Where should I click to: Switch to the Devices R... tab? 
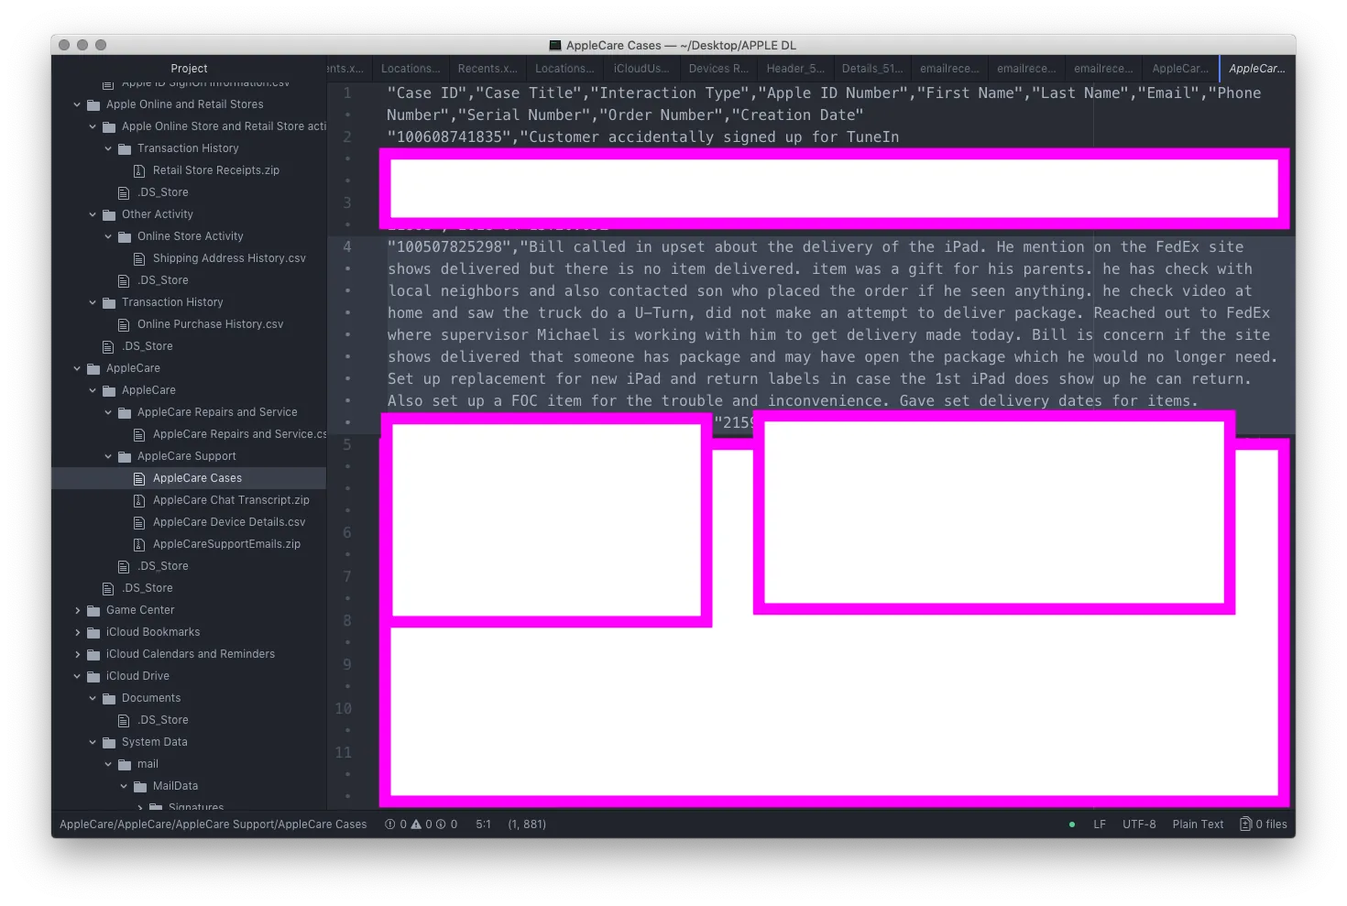[x=718, y=69]
